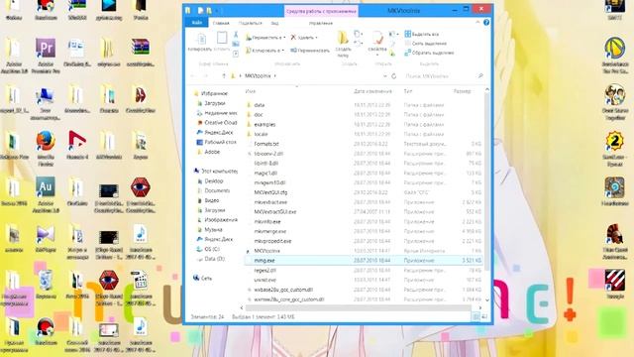Select Adobe folder in navigation pane
Viewport: 634px width, 357px height.
click(x=212, y=152)
